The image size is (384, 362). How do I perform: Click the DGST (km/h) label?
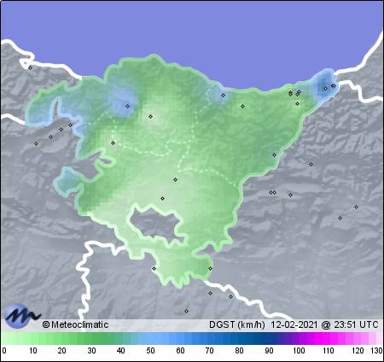pos(237,324)
